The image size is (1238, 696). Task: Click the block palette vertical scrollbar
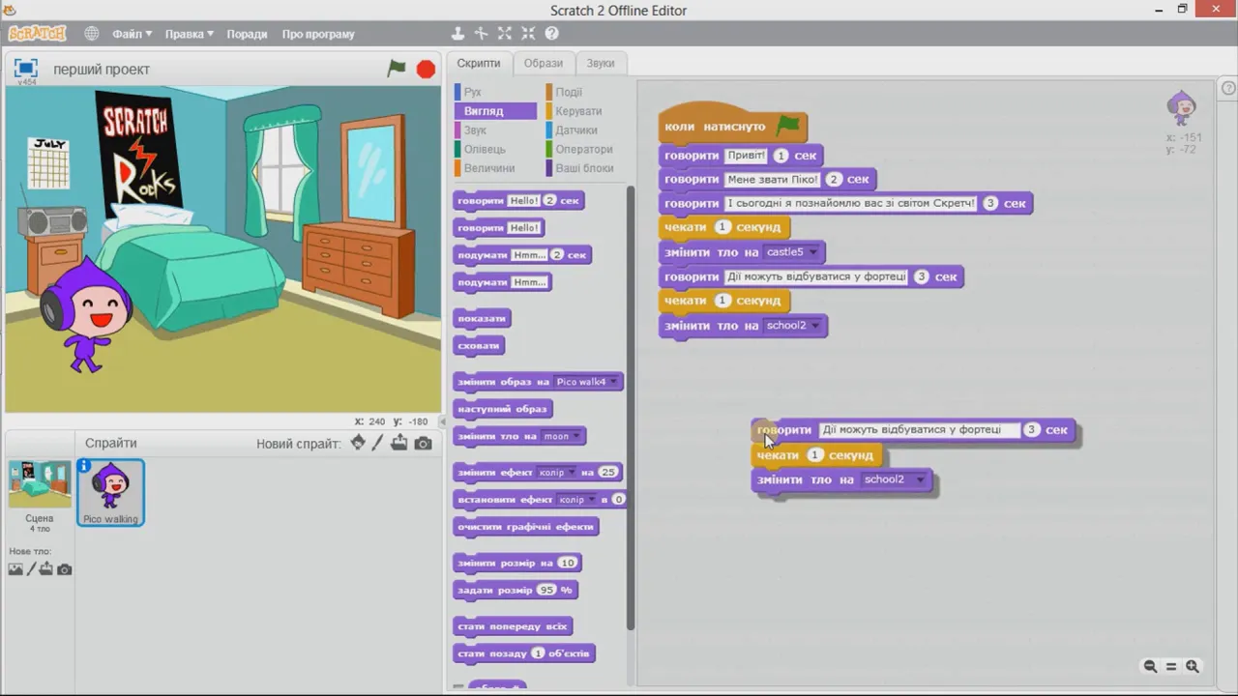631,406
